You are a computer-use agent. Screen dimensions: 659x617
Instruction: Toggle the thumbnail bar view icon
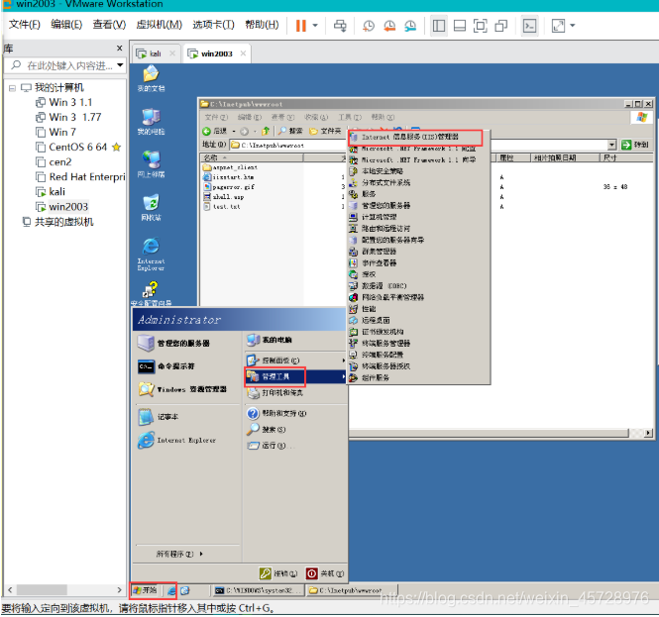pyautogui.click(x=460, y=26)
